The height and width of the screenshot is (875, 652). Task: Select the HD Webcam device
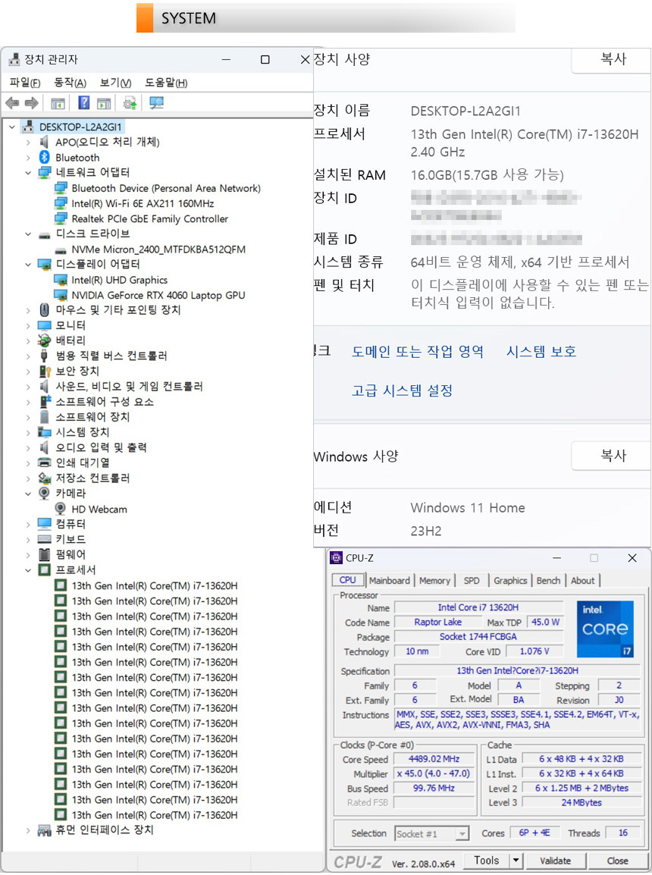click(x=99, y=509)
